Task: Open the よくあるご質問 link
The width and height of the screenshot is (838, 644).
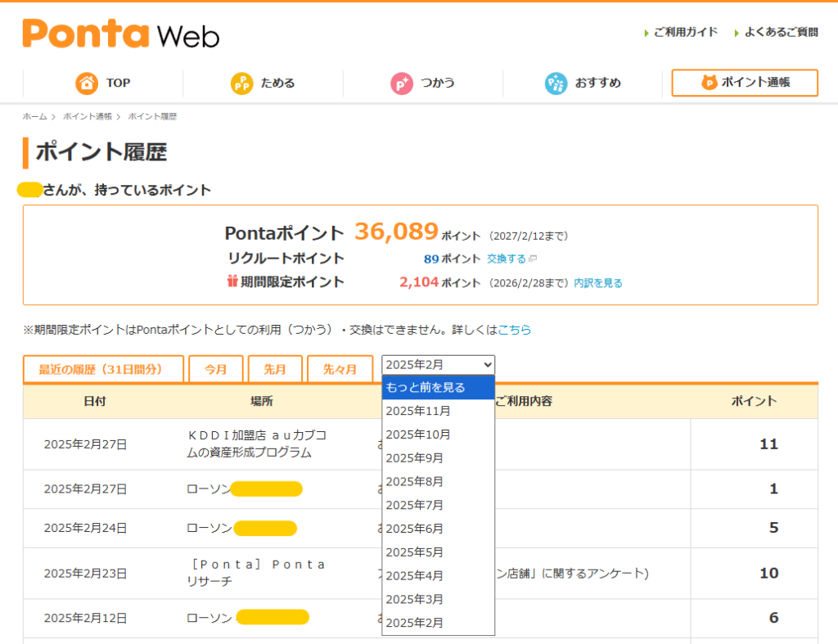Action: point(780,32)
